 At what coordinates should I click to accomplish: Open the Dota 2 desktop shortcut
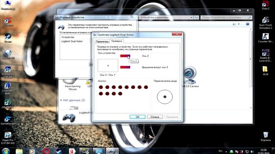pos(266,5)
